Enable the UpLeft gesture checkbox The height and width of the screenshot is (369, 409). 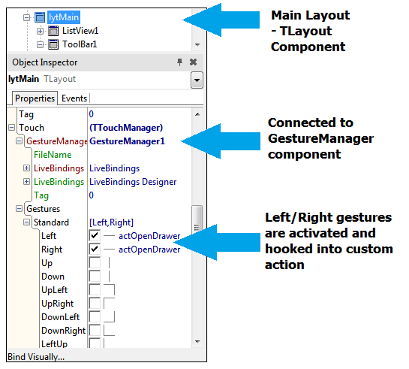95,290
